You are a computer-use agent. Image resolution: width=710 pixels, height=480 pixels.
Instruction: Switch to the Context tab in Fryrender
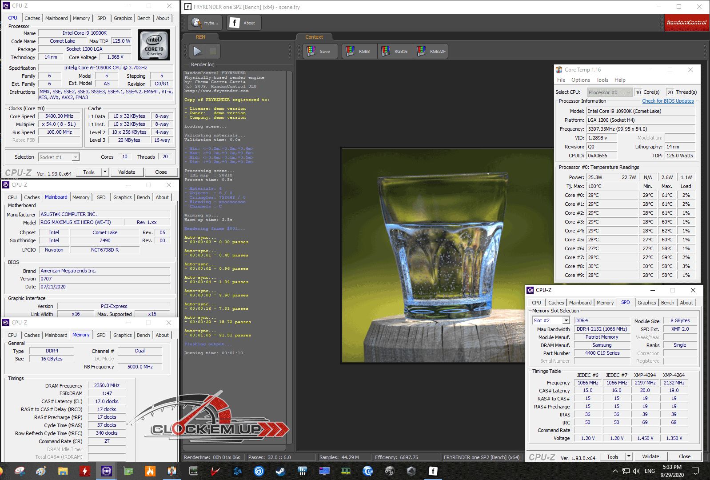[x=314, y=37]
